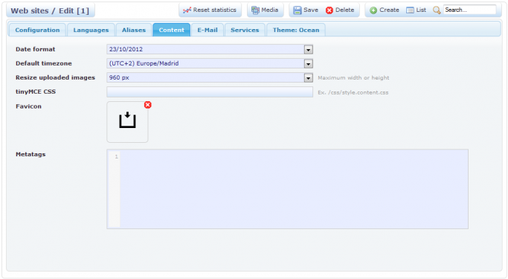Viewport: 508px width, 279px height.
Task: Click the Save button label
Action: pyautogui.click(x=311, y=10)
